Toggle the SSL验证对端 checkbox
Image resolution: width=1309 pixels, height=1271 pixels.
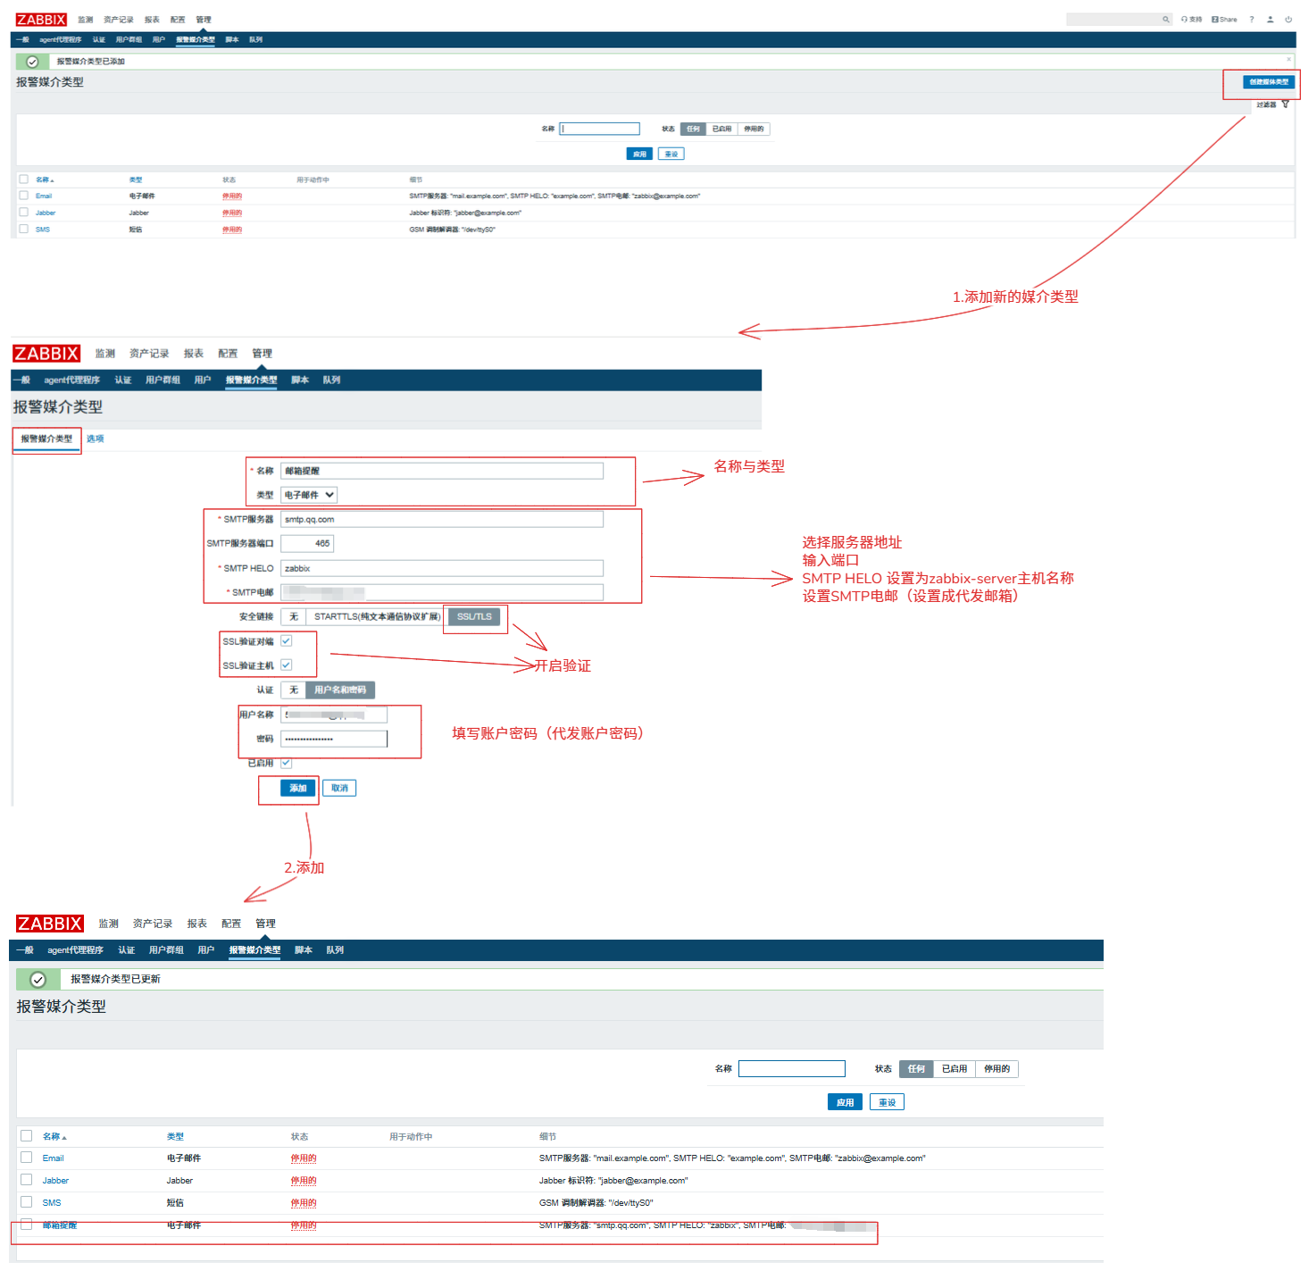(287, 640)
